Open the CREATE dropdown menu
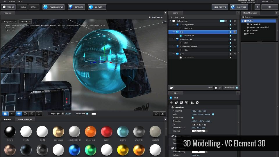 click(97, 7)
